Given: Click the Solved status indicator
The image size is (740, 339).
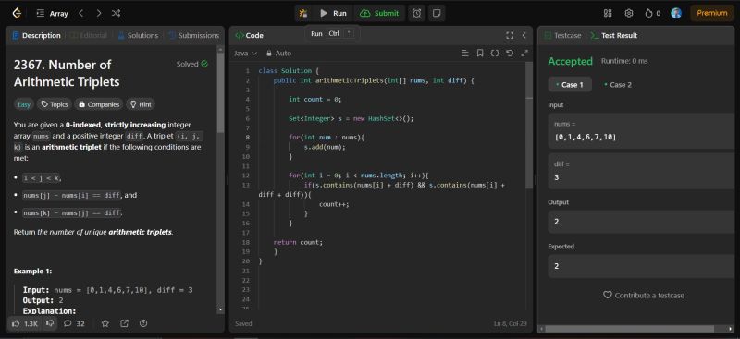Looking at the screenshot, I should [x=192, y=64].
